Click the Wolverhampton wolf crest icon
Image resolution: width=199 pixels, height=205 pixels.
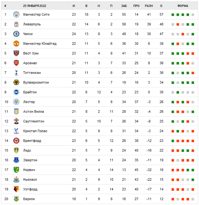point(16,82)
